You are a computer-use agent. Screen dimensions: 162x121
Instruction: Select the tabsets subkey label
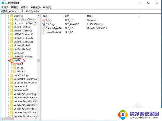tap(21, 71)
